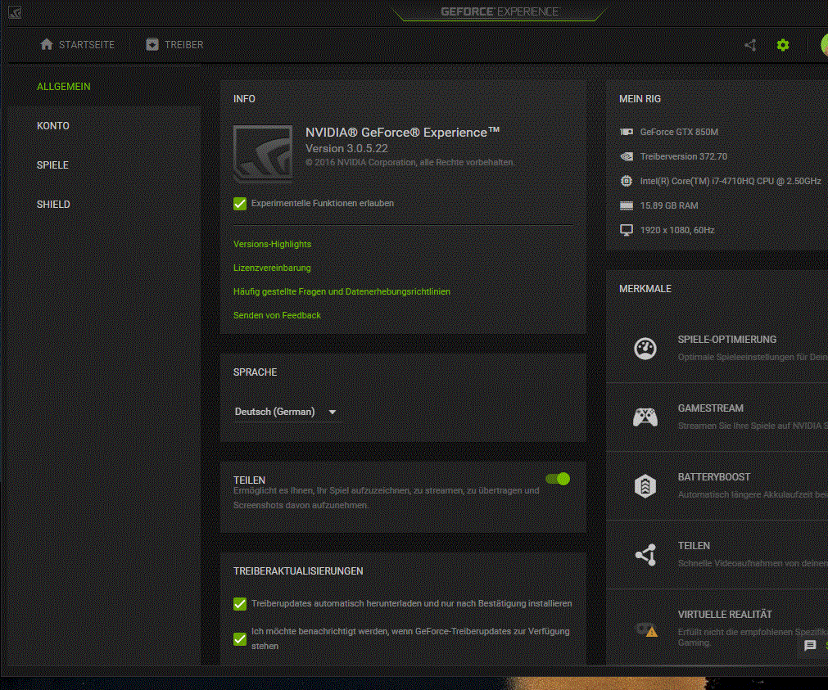
Task: Click the share icon in top bar
Action: pos(750,45)
